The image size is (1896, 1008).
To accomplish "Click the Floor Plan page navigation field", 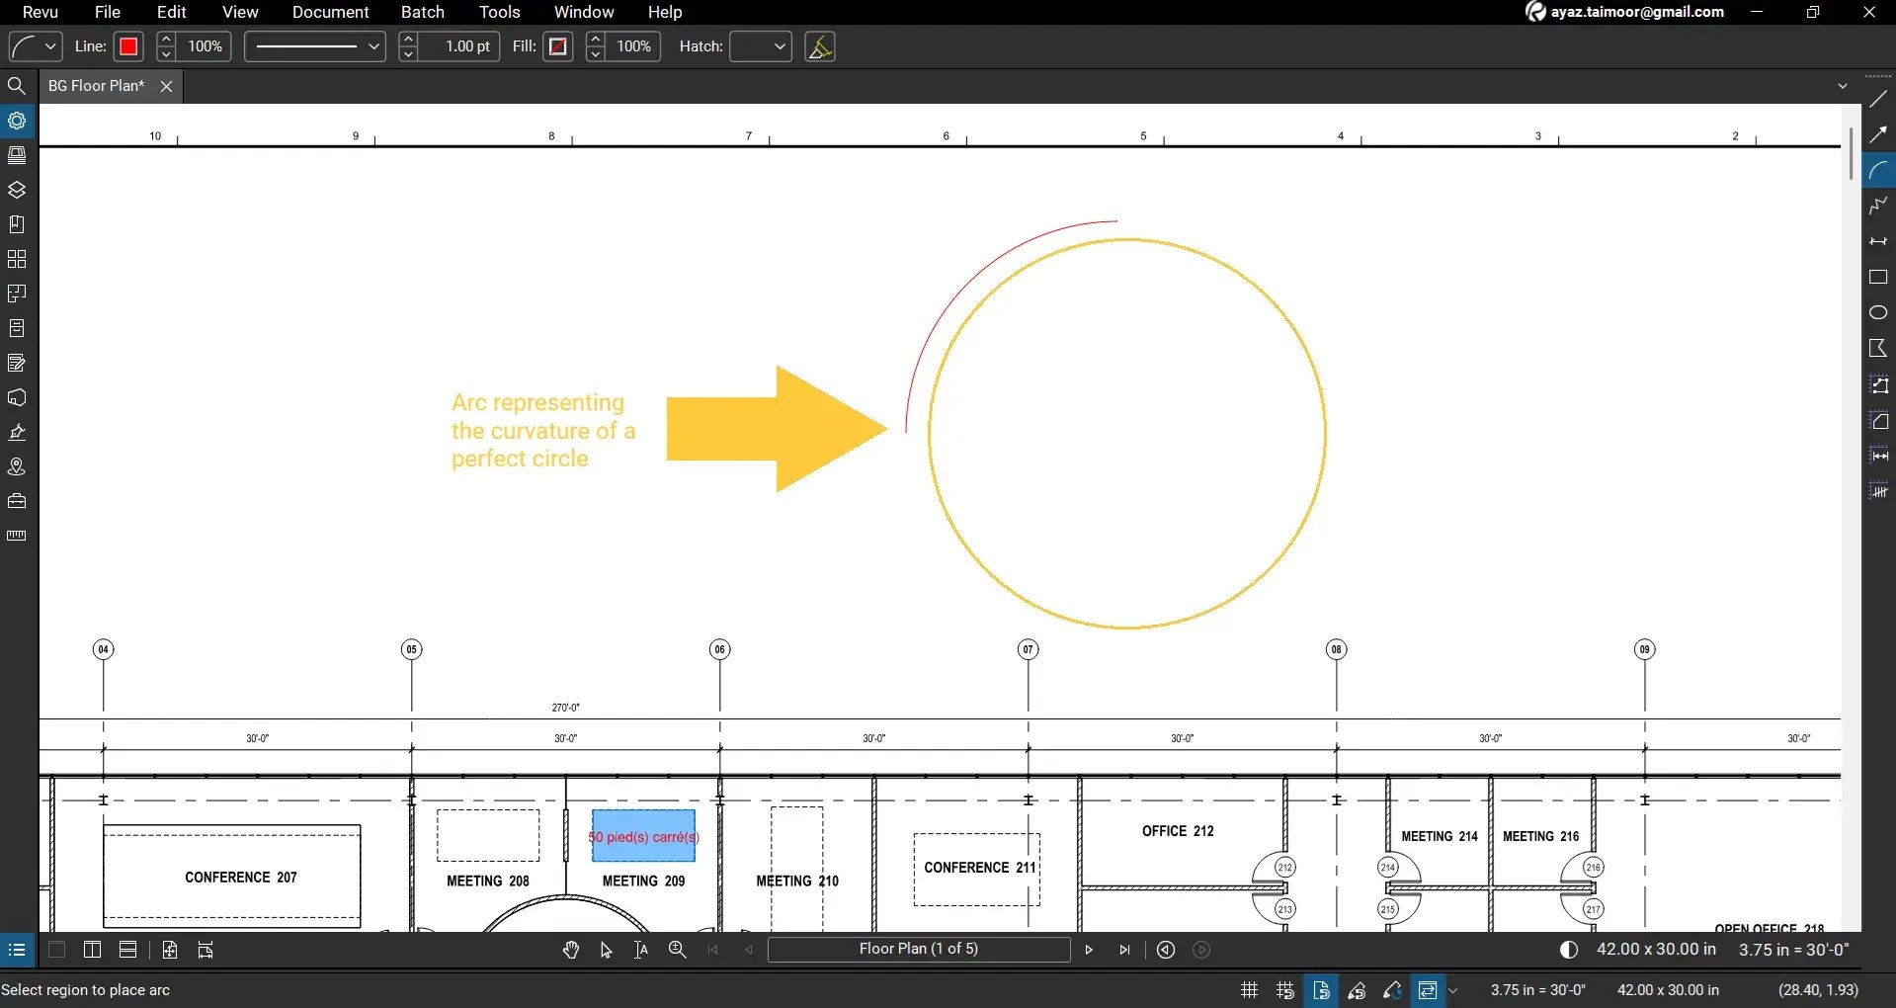I will [918, 950].
